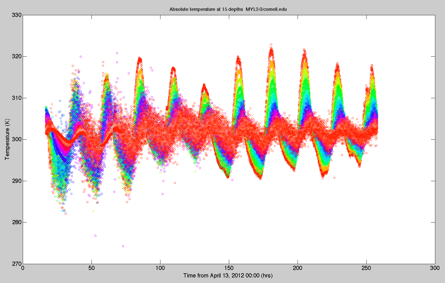The image size is (445, 283).
Task: Click the isolated magenta outlier near 277 K
Action: click(95, 236)
